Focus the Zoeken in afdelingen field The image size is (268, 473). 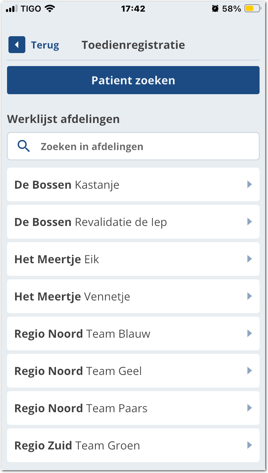point(141,146)
